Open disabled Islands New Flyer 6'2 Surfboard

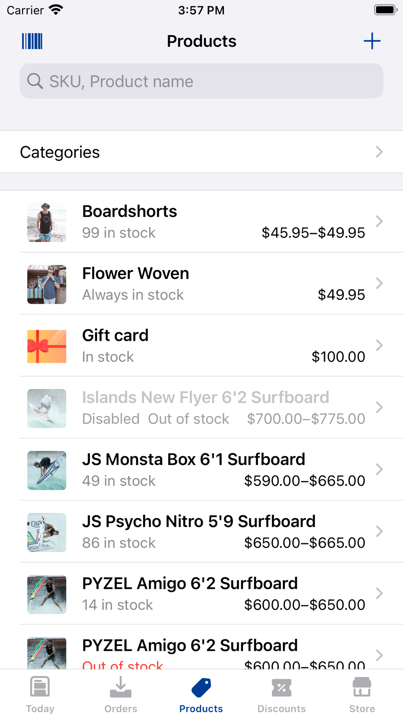(201, 408)
